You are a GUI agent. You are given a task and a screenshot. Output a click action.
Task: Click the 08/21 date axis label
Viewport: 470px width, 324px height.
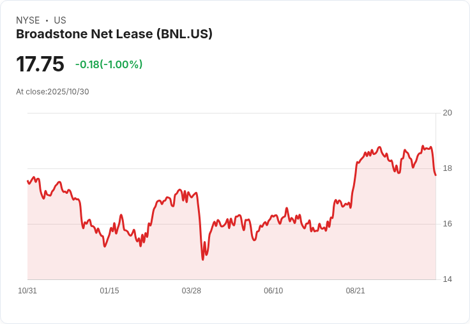pos(356,291)
